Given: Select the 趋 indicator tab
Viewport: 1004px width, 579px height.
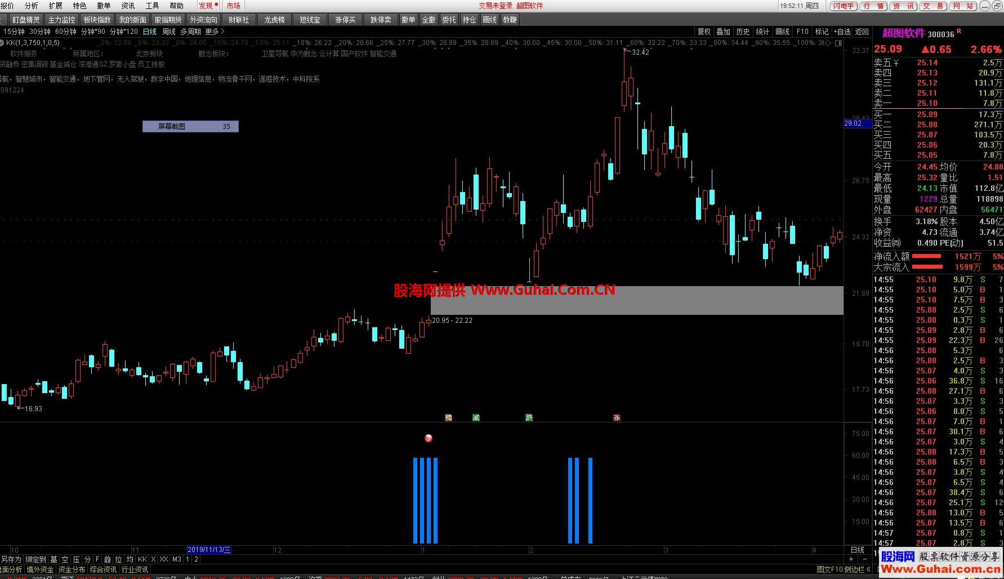Looking at the screenshot, I should click(x=108, y=559).
